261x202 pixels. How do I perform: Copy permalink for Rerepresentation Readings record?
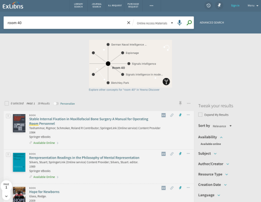172,154
